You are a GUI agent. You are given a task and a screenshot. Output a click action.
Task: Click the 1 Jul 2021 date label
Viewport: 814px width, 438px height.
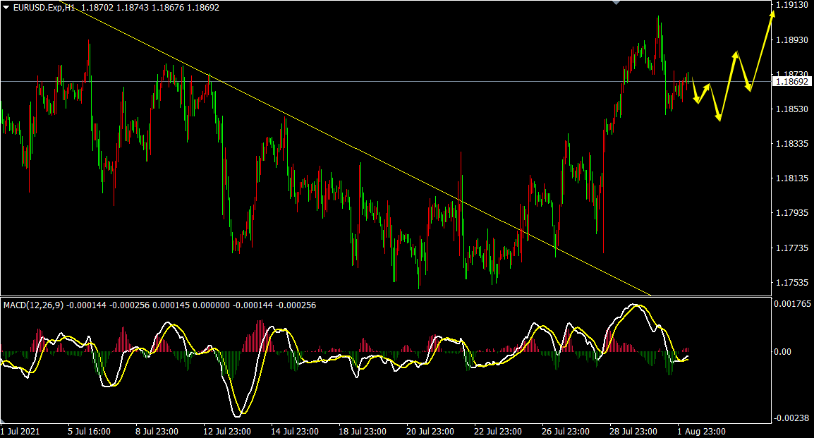(20, 431)
